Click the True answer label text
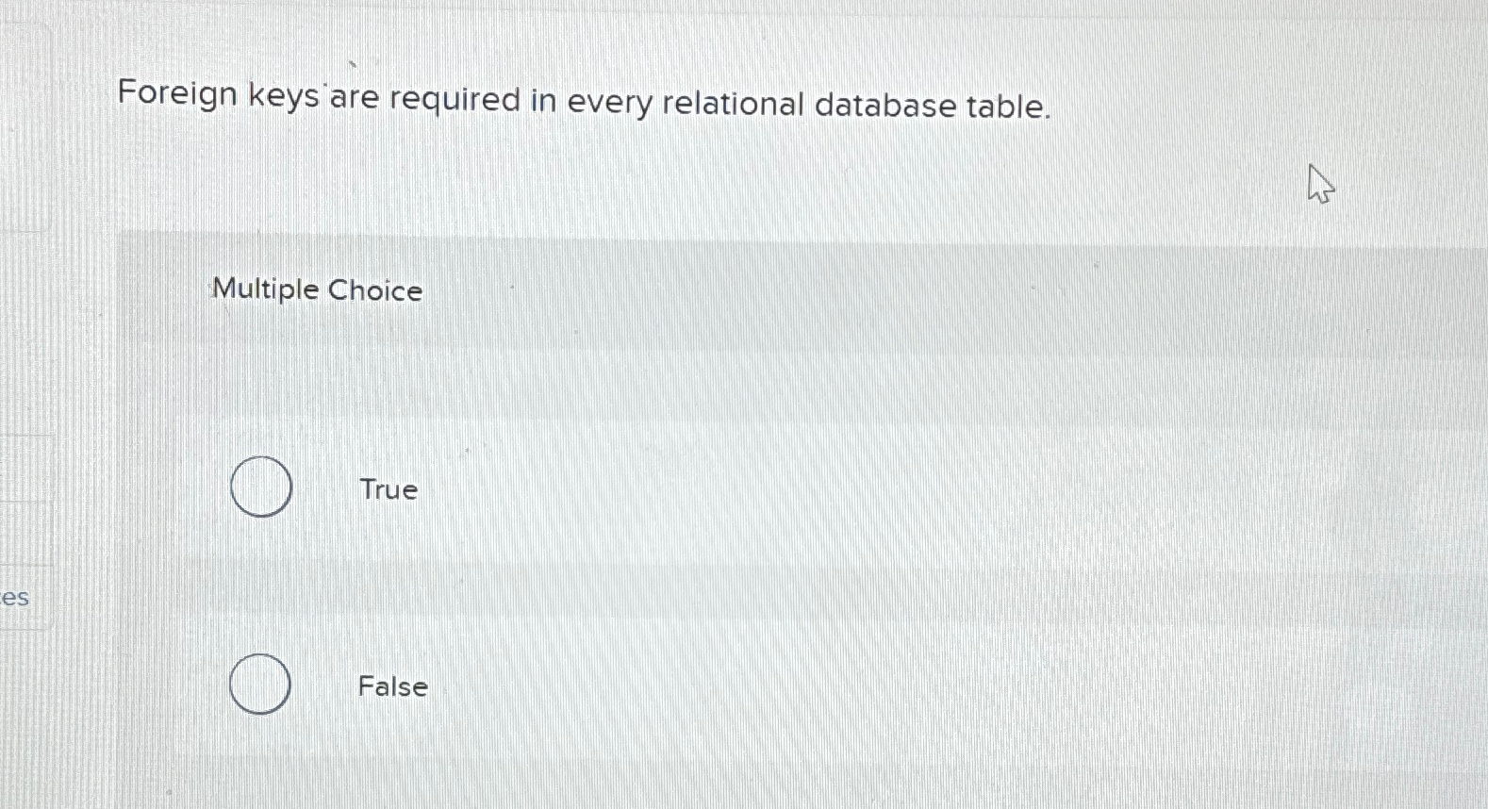This screenshot has width=1488, height=809. [388, 489]
